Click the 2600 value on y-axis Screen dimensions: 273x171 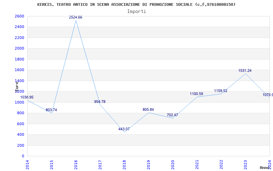pyautogui.click(x=19, y=16)
